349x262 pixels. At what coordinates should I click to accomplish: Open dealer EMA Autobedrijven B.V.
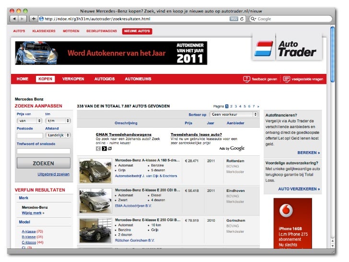[x=133, y=206]
